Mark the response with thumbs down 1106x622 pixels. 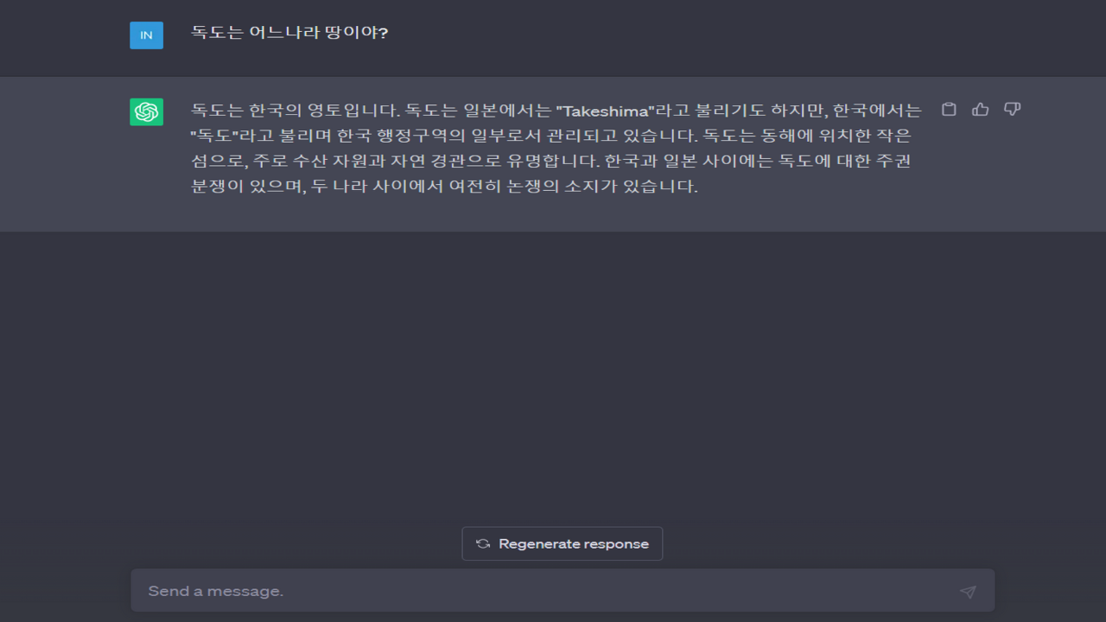pyautogui.click(x=1012, y=110)
